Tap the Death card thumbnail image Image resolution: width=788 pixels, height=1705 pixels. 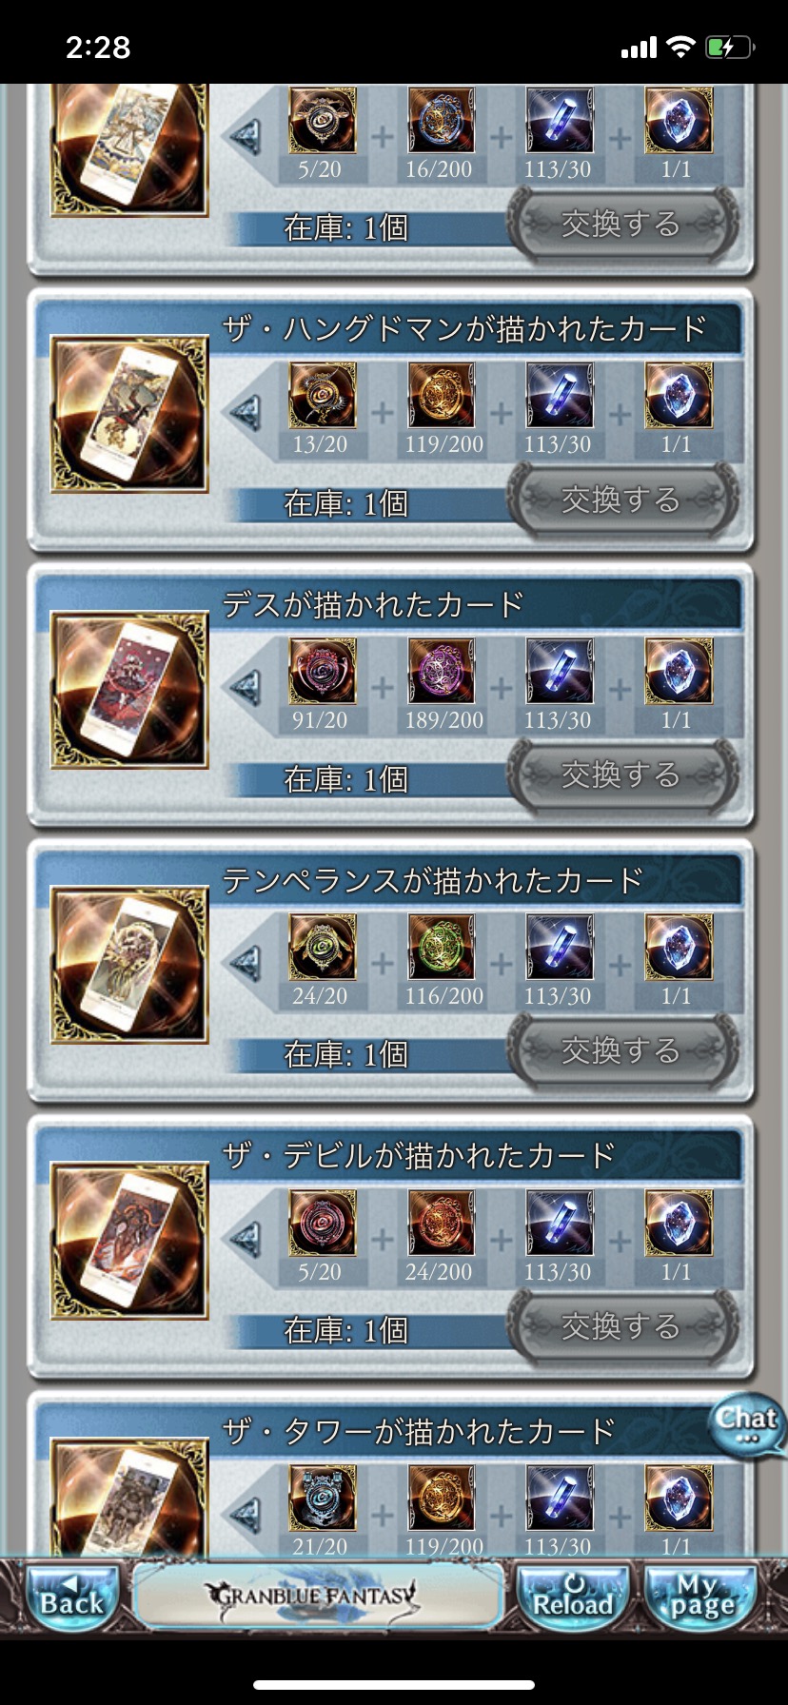pyautogui.click(x=129, y=690)
